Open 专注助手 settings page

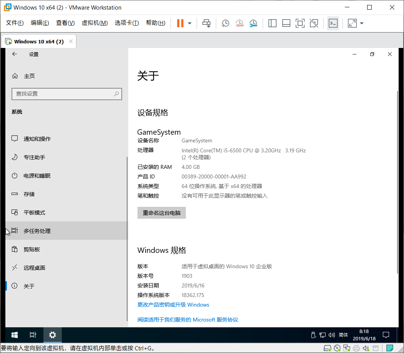tap(66, 157)
